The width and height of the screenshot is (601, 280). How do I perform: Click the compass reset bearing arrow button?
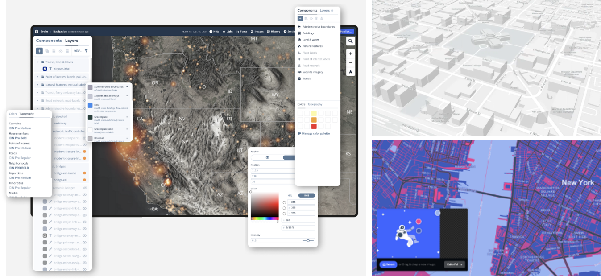[x=351, y=71]
